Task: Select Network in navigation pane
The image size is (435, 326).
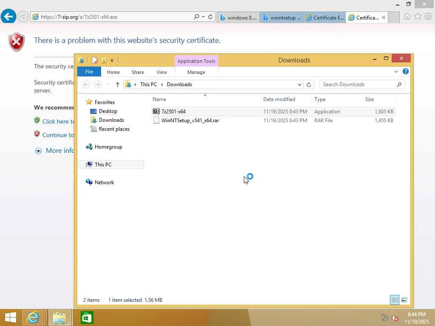Action: 104,183
